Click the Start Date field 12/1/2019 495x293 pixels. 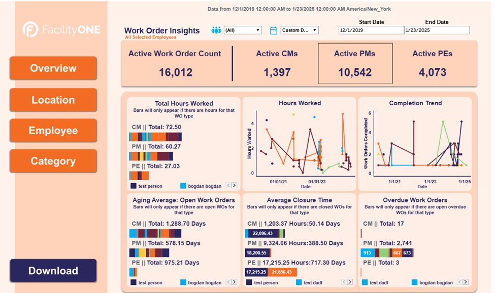click(x=371, y=30)
